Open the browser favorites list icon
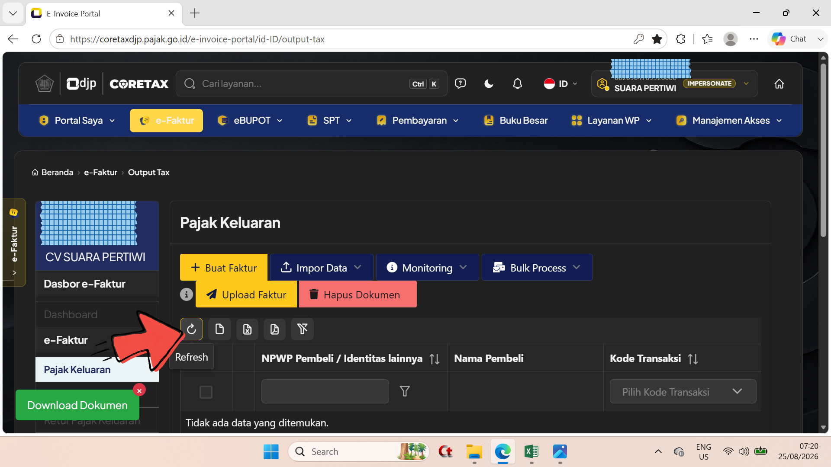The width and height of the screenshot is (831, 467). tap(707, 39)
